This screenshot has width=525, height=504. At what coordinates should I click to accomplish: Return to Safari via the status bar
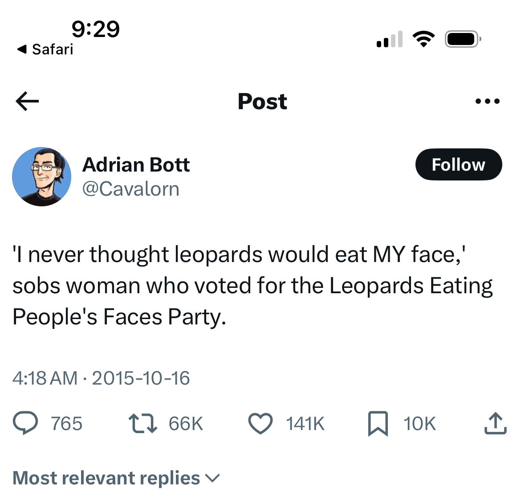[x=45, y=49]
